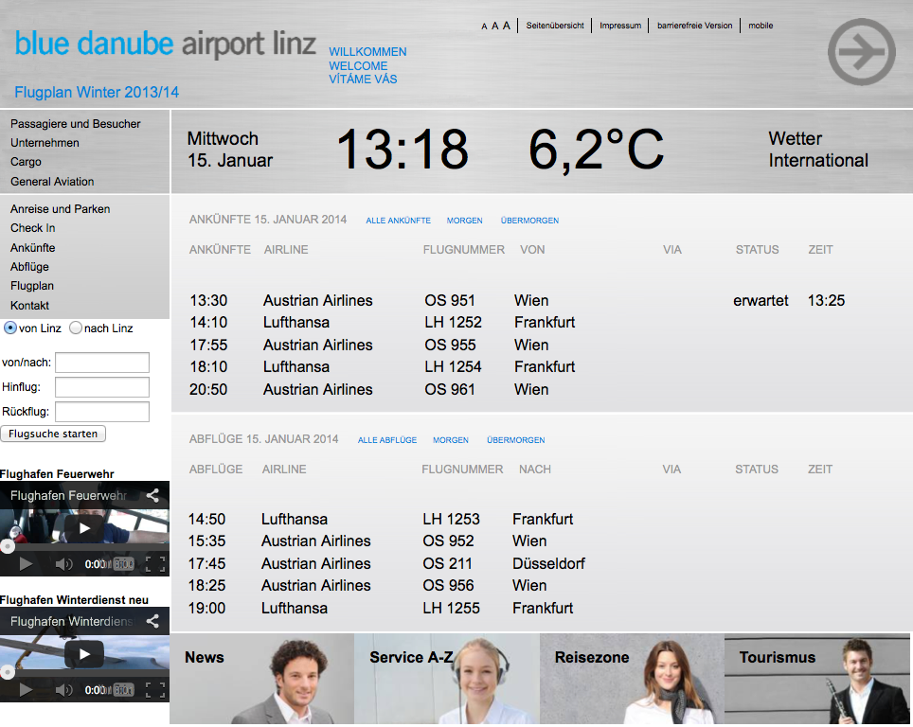Click departure flight number LH 1253

451,519
